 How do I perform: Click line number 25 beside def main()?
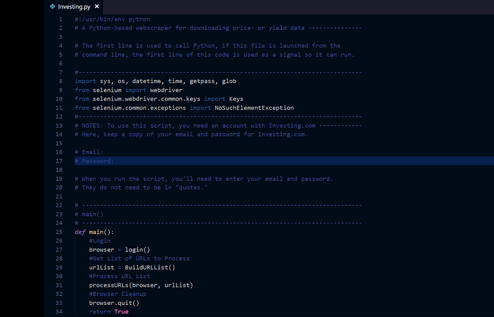(59, 231)
